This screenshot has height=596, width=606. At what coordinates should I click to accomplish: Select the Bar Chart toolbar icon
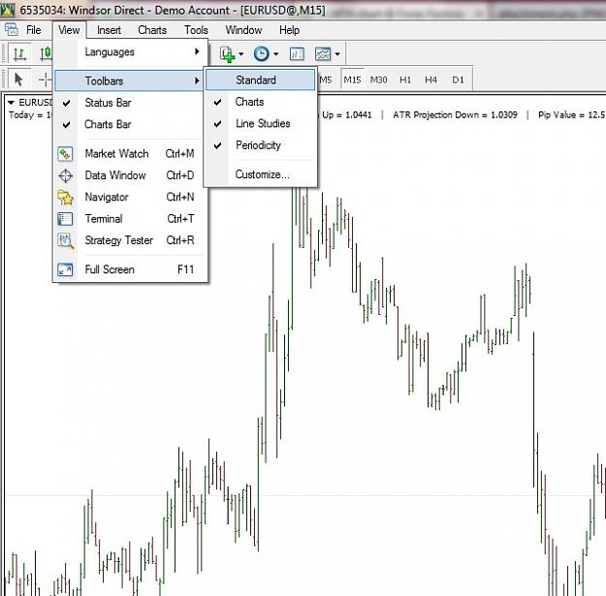19,53
